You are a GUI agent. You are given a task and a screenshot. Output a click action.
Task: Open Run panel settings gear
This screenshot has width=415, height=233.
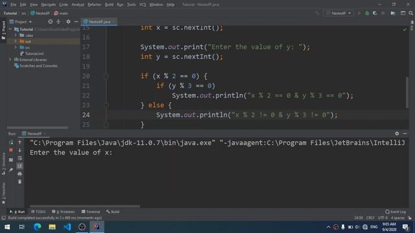pos(397,134)
